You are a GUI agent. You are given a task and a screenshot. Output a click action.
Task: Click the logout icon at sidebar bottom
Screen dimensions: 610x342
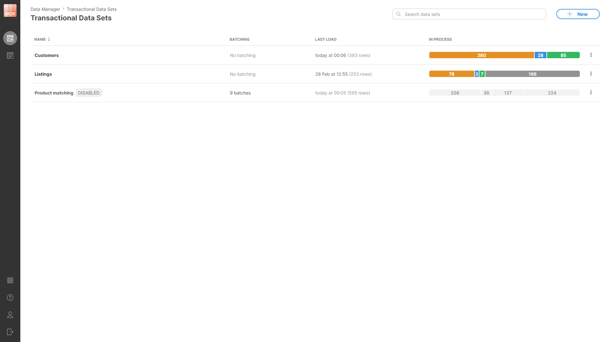(x=10, y=332)
